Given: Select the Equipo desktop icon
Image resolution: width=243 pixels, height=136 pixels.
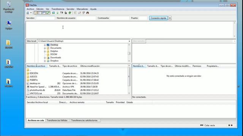Looking at the screenshot, I should (9, 25).
